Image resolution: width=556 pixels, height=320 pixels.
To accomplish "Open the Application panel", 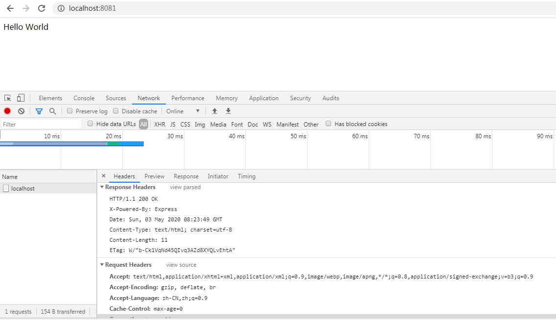I will (x=264, y=98).
